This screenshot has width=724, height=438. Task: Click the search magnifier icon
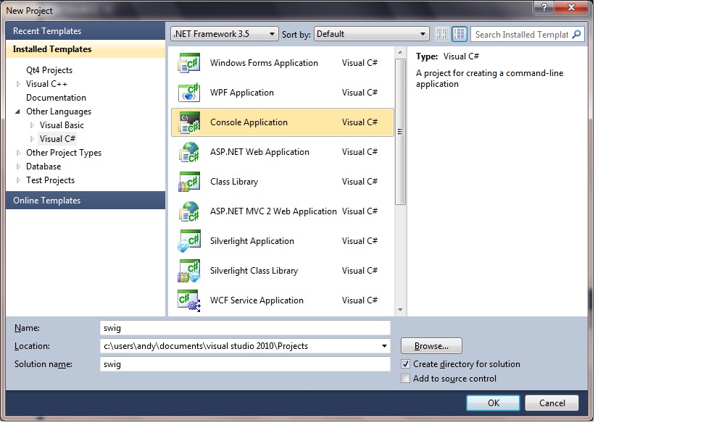click(576, 35)
